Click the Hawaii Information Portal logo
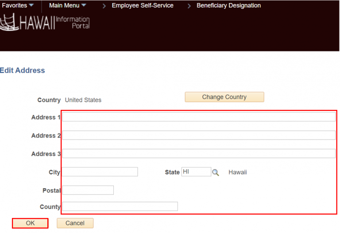340x233 pixels. click(x=45, y=22)
